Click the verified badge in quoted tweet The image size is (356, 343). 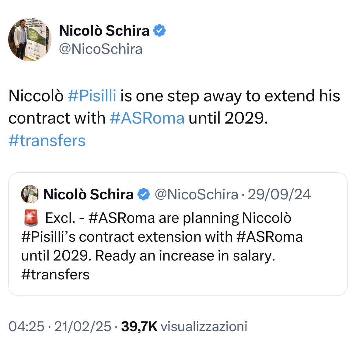point(144,194)
